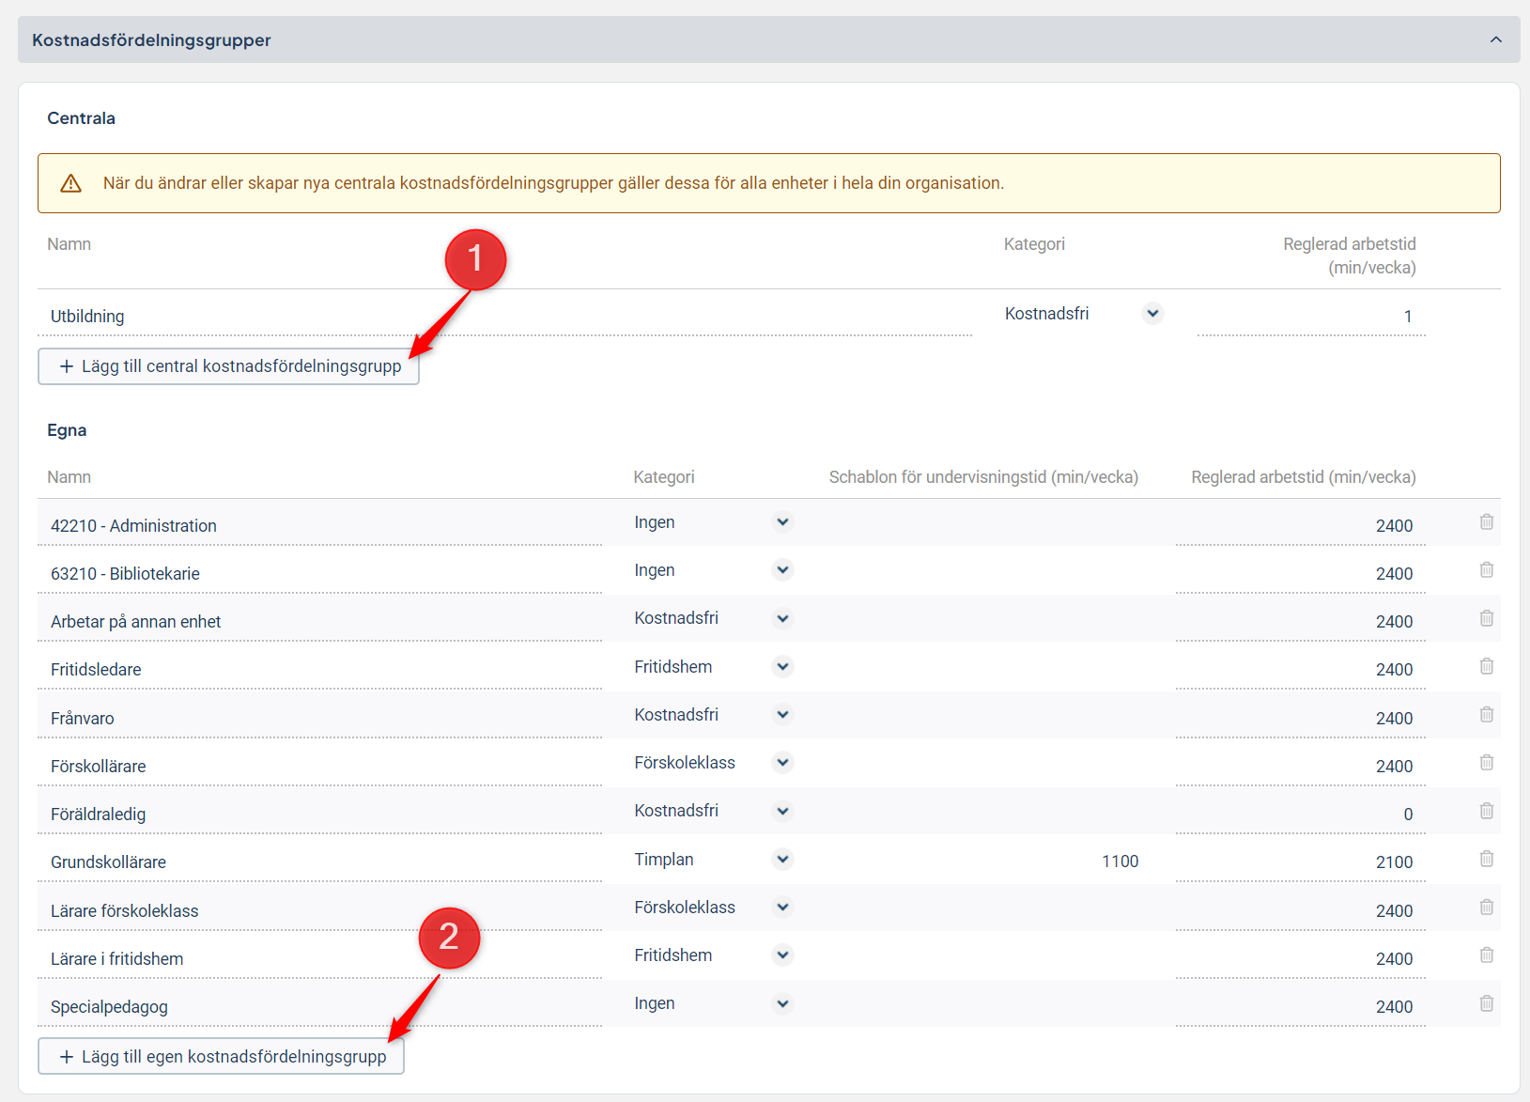
Task: Delete the Föräldraledig row
Action: pyautogui.click(x=1487, y=811)
